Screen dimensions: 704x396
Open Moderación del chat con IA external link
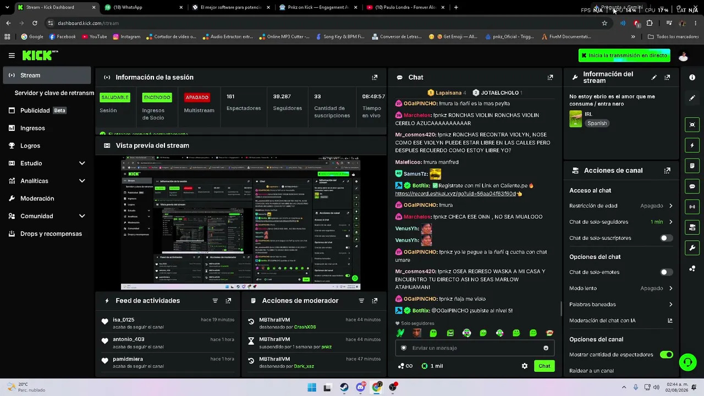[x=670, y=321]
